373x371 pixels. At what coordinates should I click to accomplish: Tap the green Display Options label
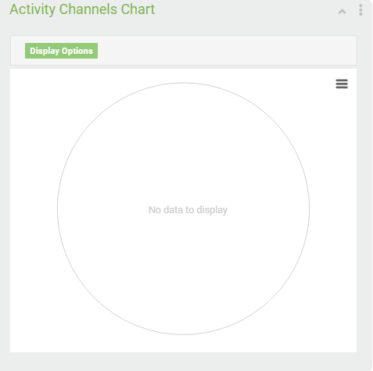point(61,51)
